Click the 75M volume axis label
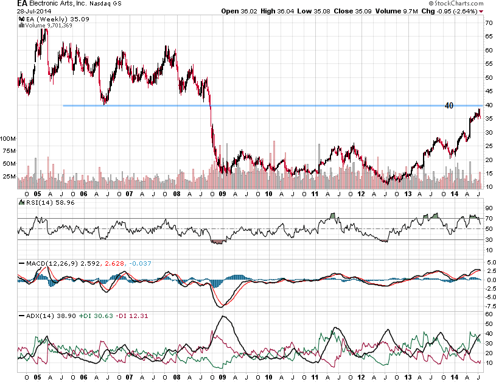496x382 pixels. pos(9,150)
